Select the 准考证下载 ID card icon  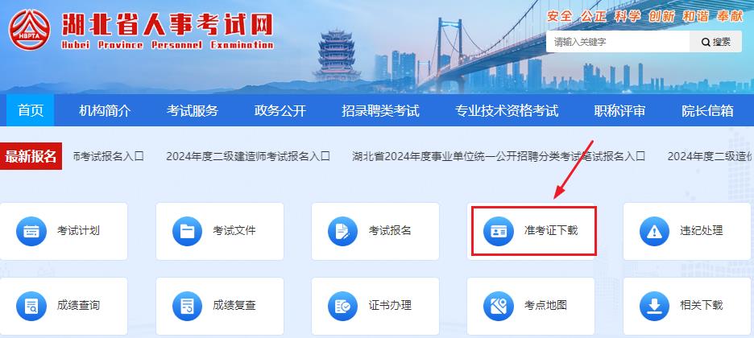pyautogui.click(x=499, y=232)
